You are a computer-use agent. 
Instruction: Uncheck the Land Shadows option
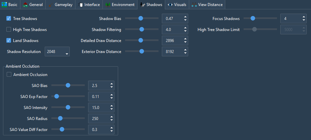[x=9, y=41]
